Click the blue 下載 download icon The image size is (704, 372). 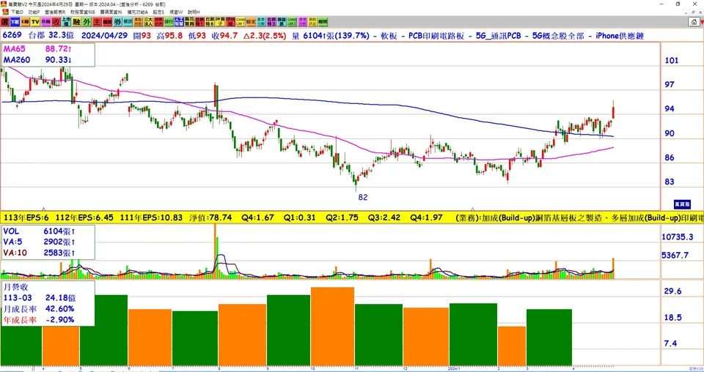[15, 22]
